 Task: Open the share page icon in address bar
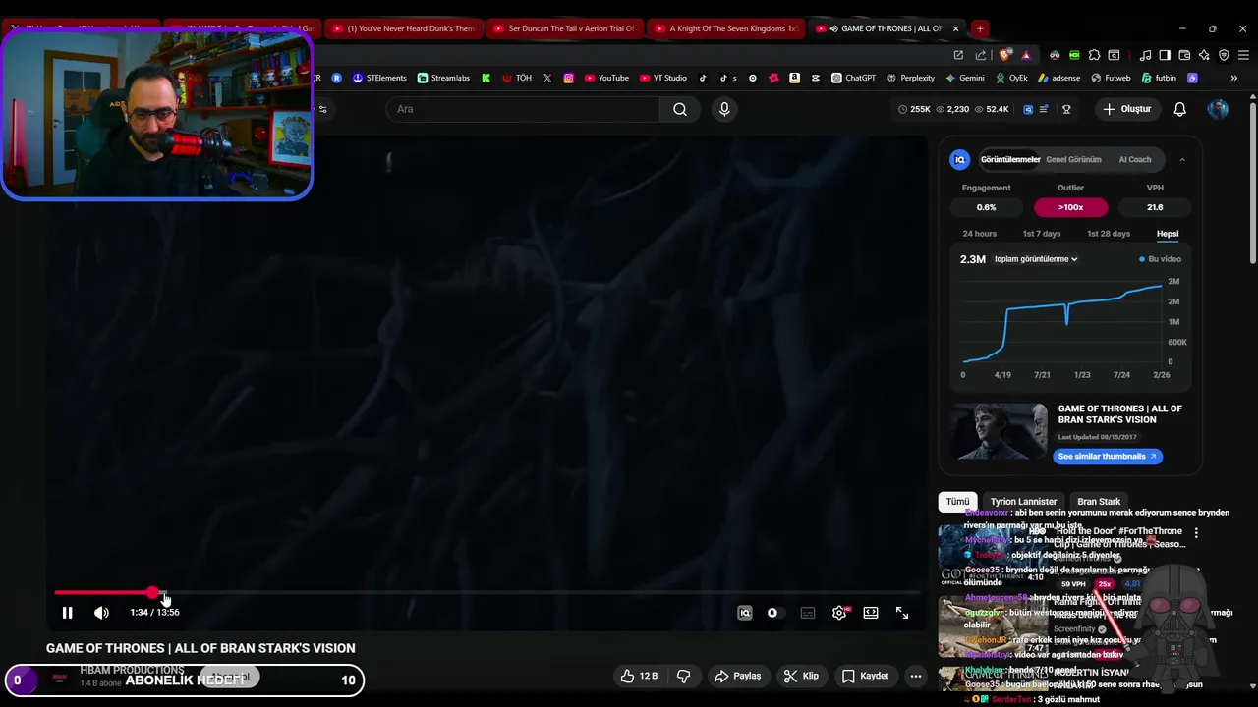(981, 55)
